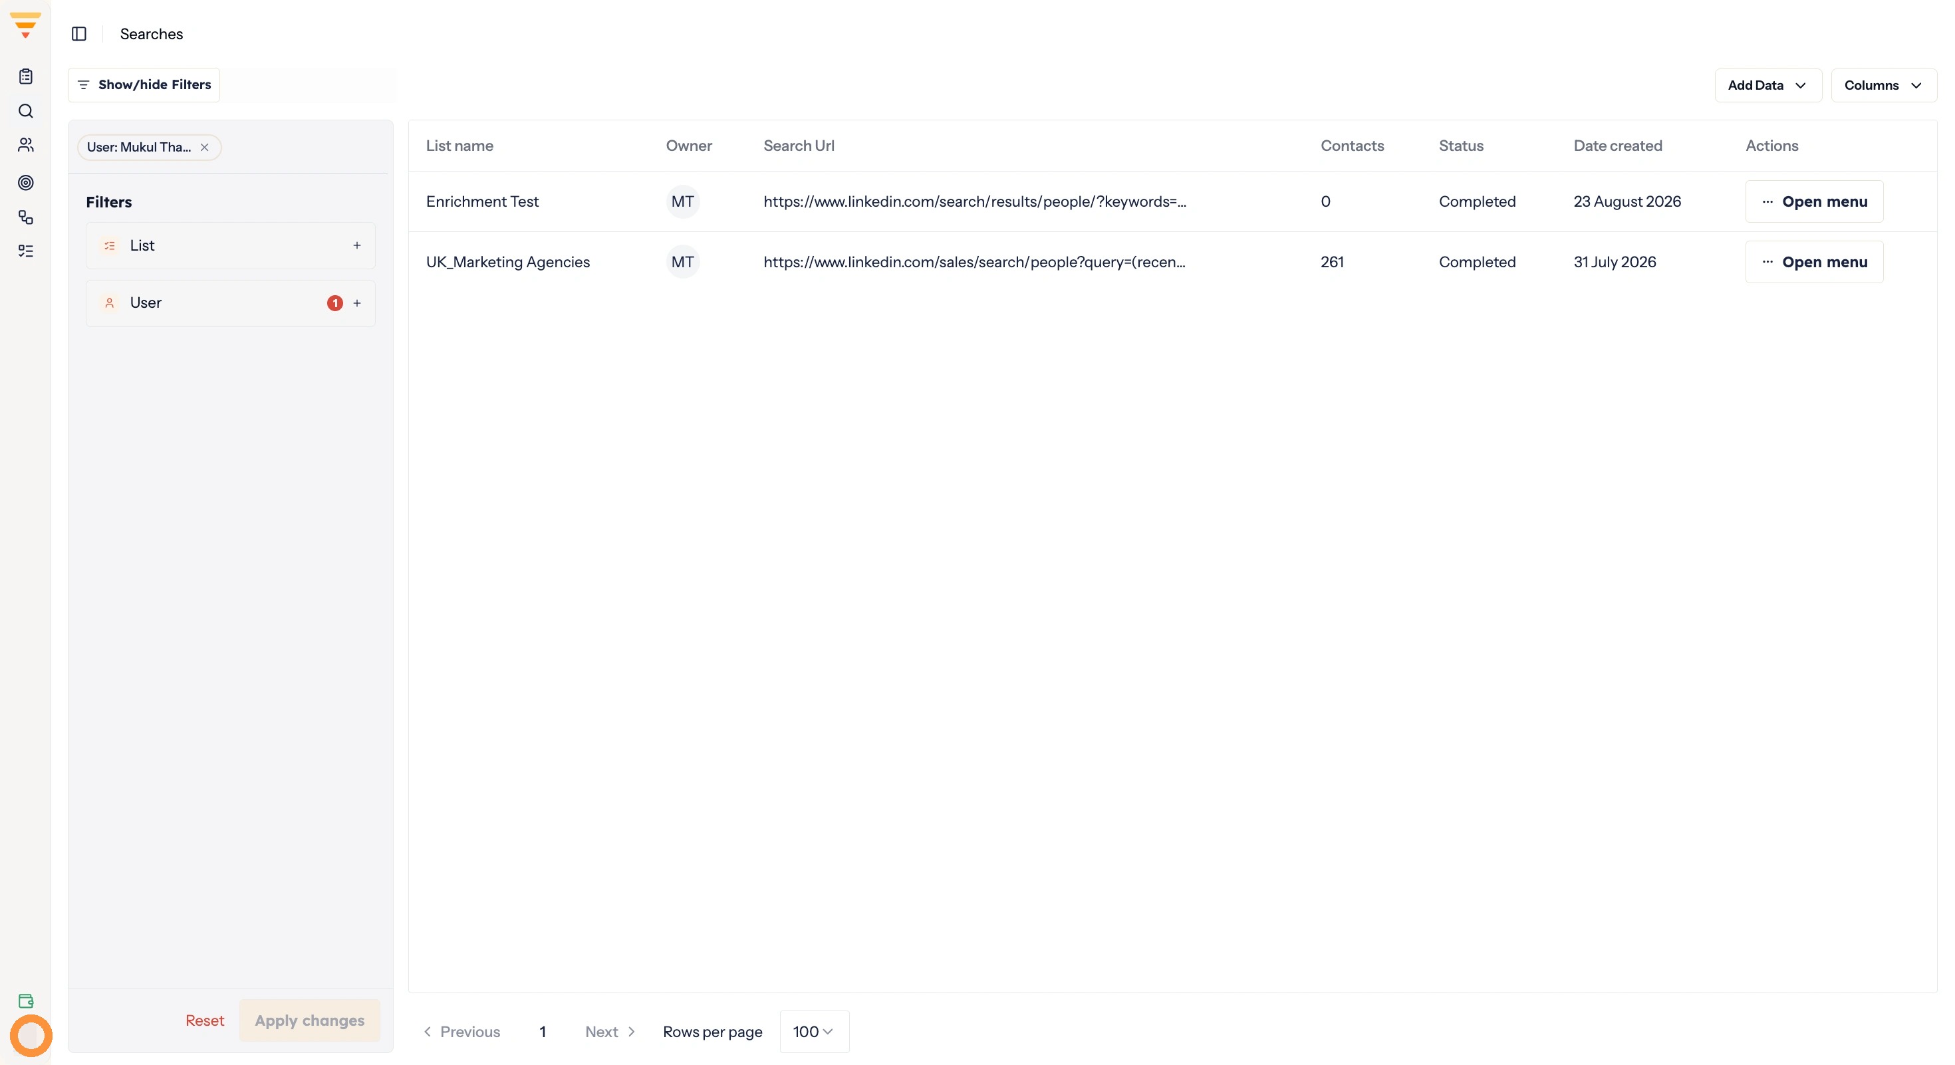This screenshot has width=1955, height=1065.
Task: Open the clipboard sidebar icon
Action: pos(26,76)
